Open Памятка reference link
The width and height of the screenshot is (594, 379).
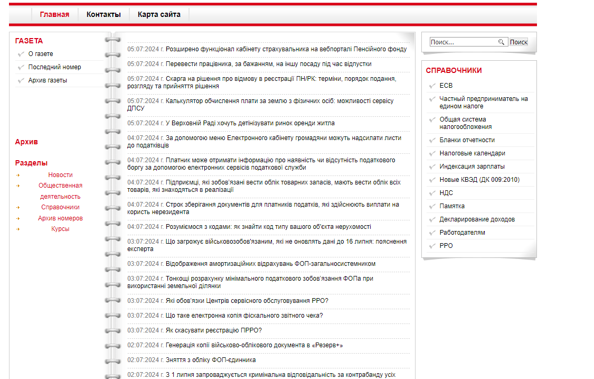click(452, 206)
